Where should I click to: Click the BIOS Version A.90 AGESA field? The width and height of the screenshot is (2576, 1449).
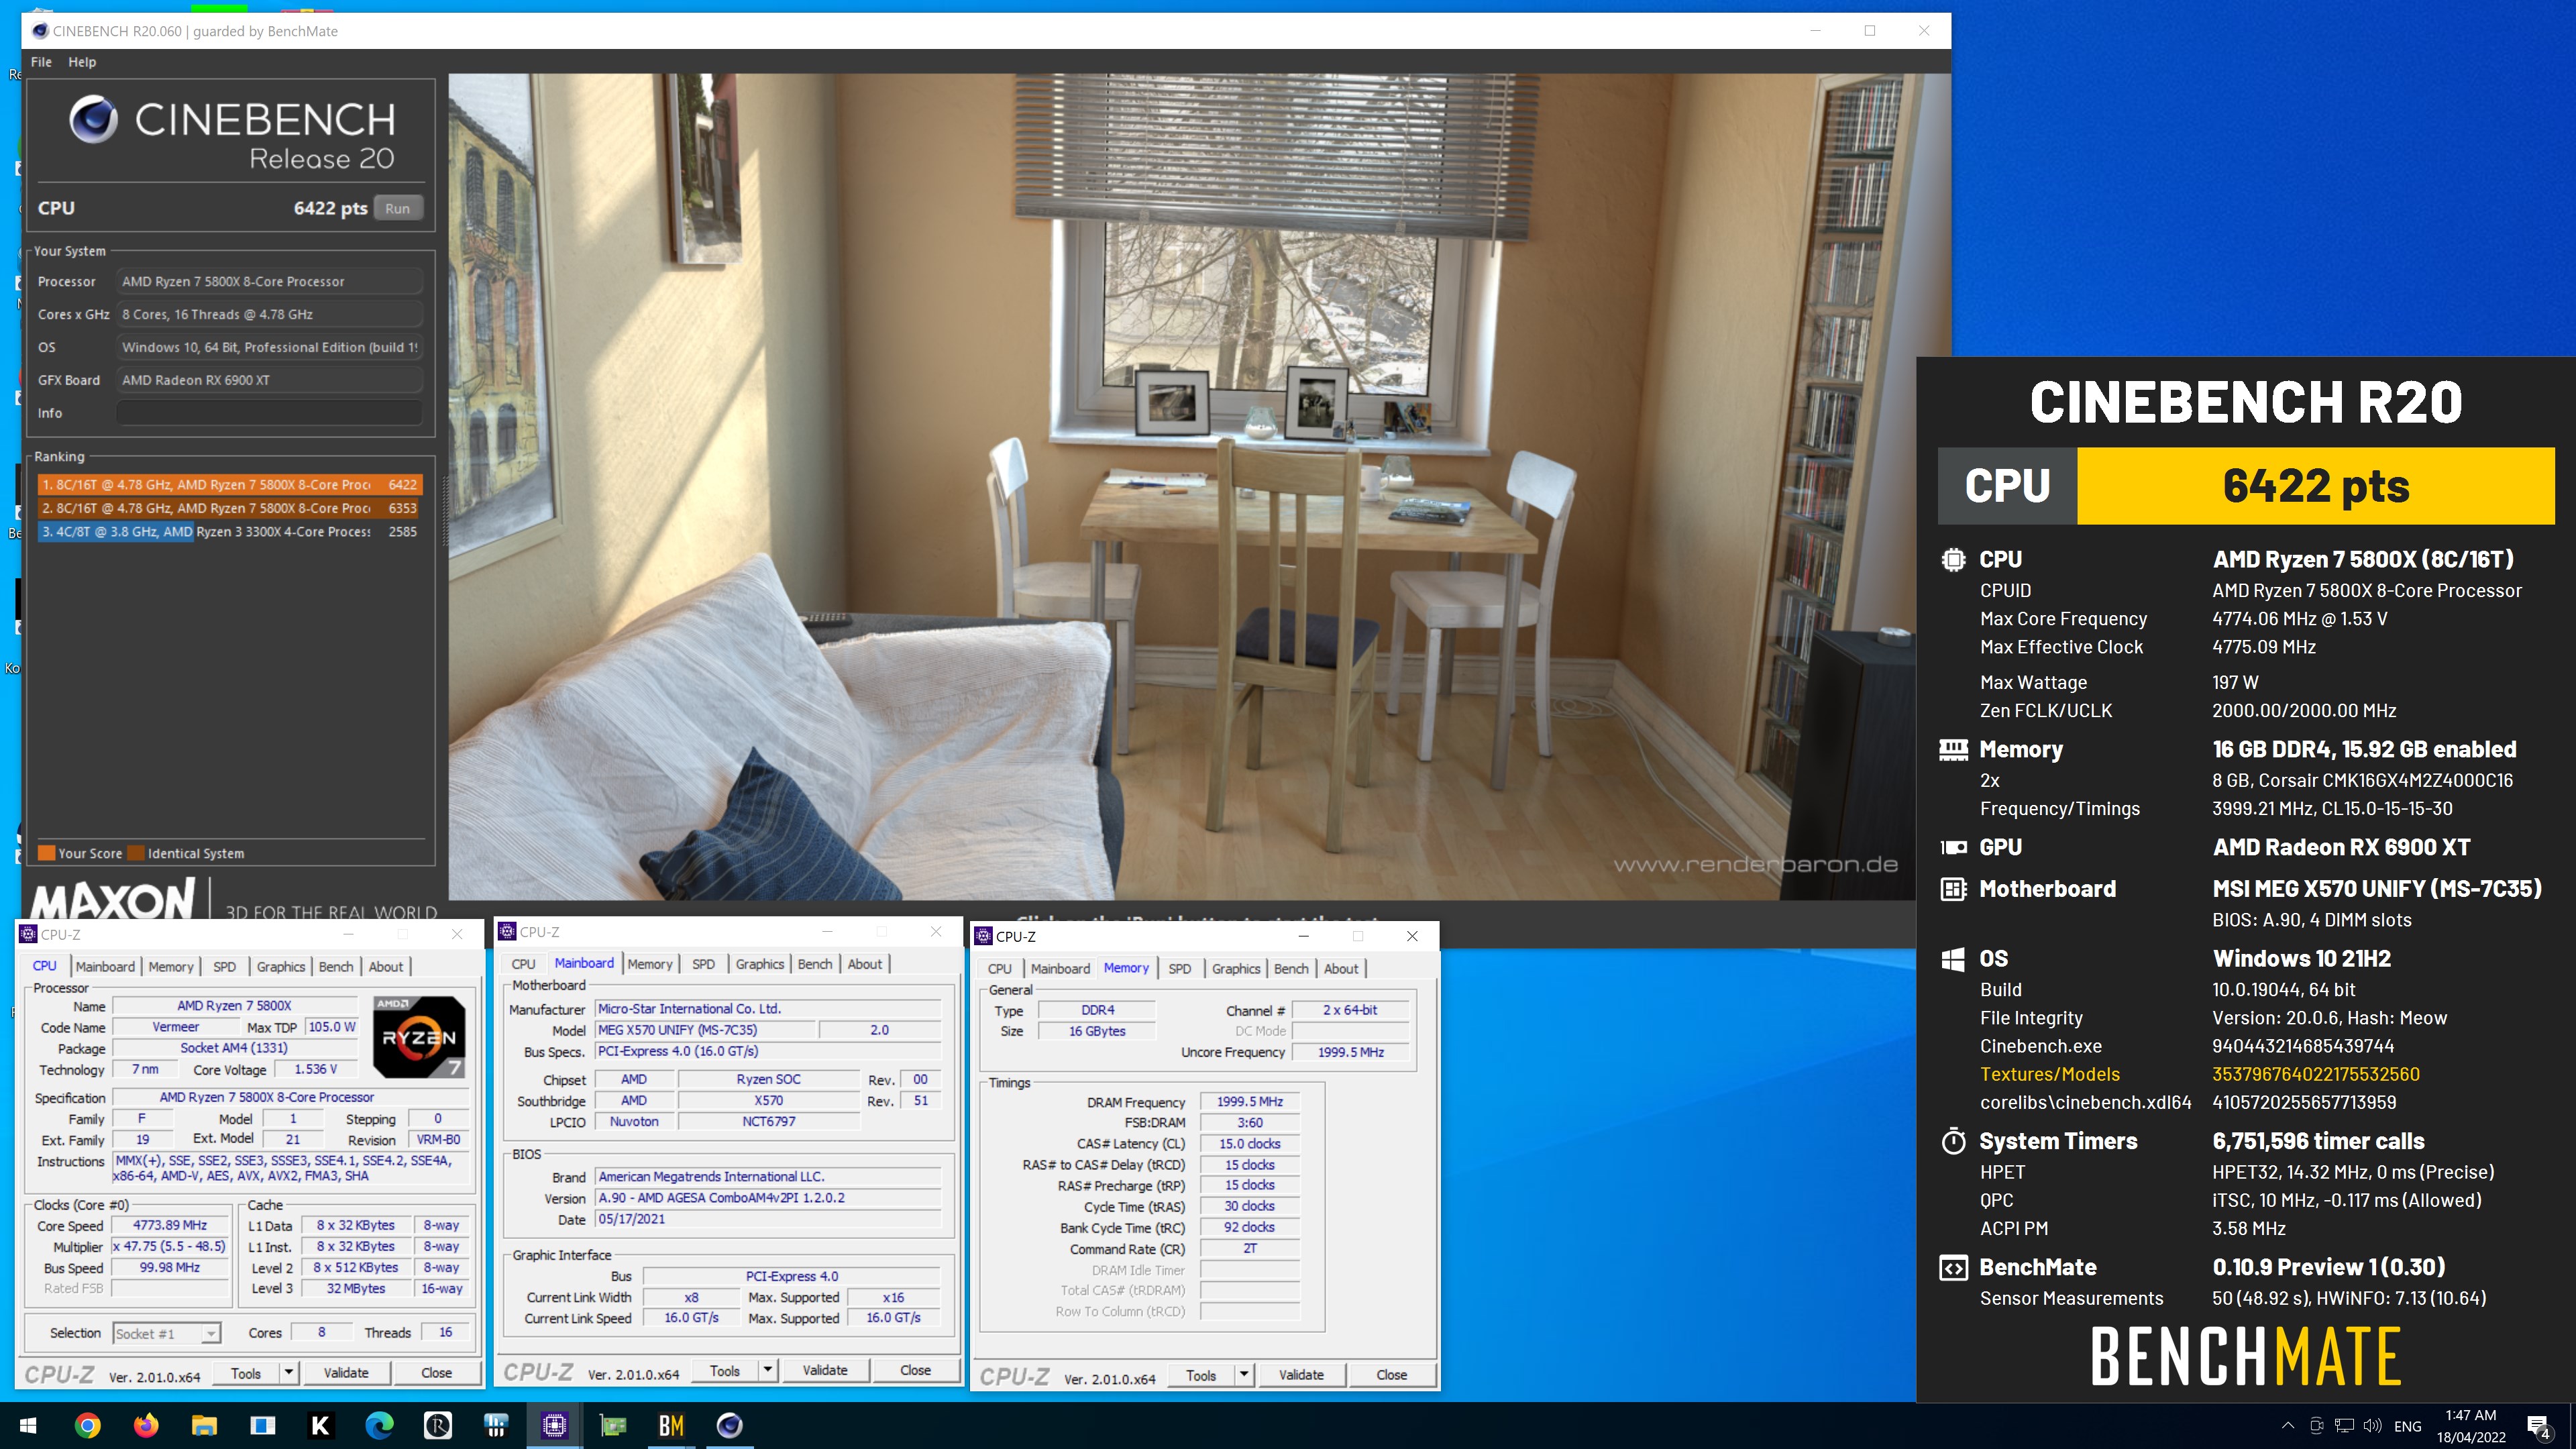click(x=768, y=1197)
